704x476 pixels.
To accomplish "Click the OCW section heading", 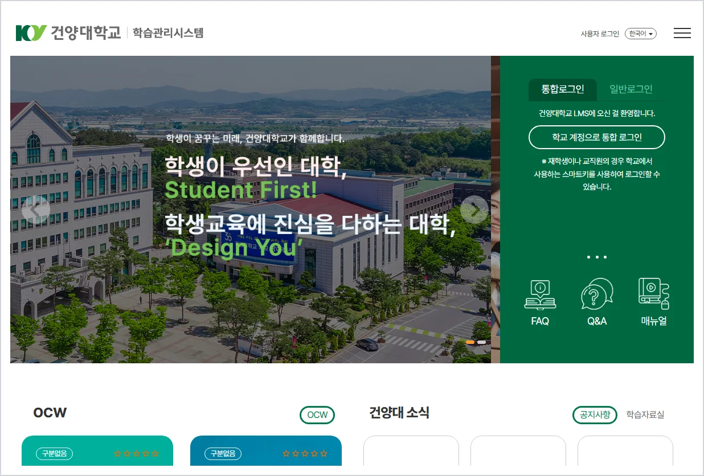I will 50,413.
